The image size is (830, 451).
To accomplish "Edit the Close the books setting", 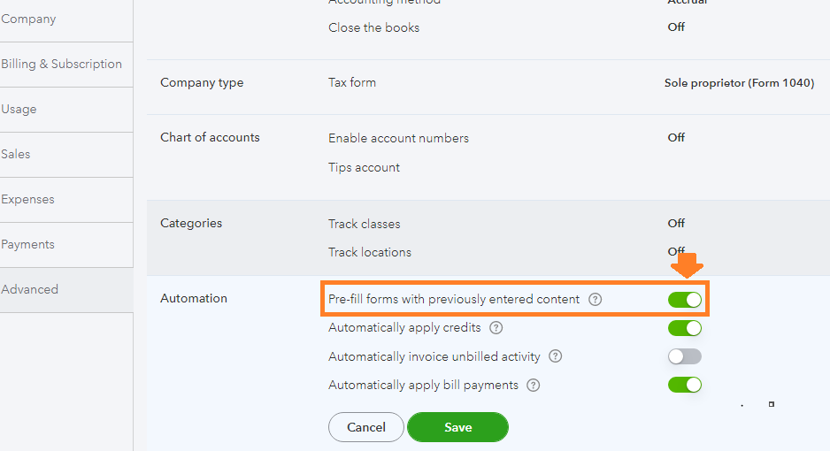I will click(373, 27).
